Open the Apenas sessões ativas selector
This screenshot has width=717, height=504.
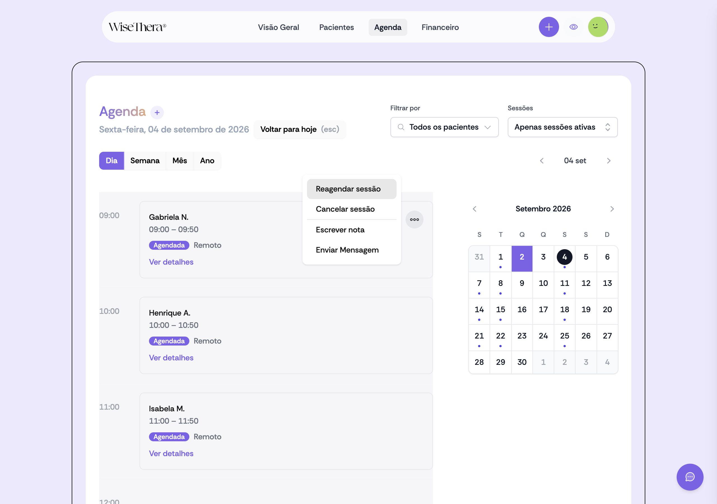tap(562, 127)
